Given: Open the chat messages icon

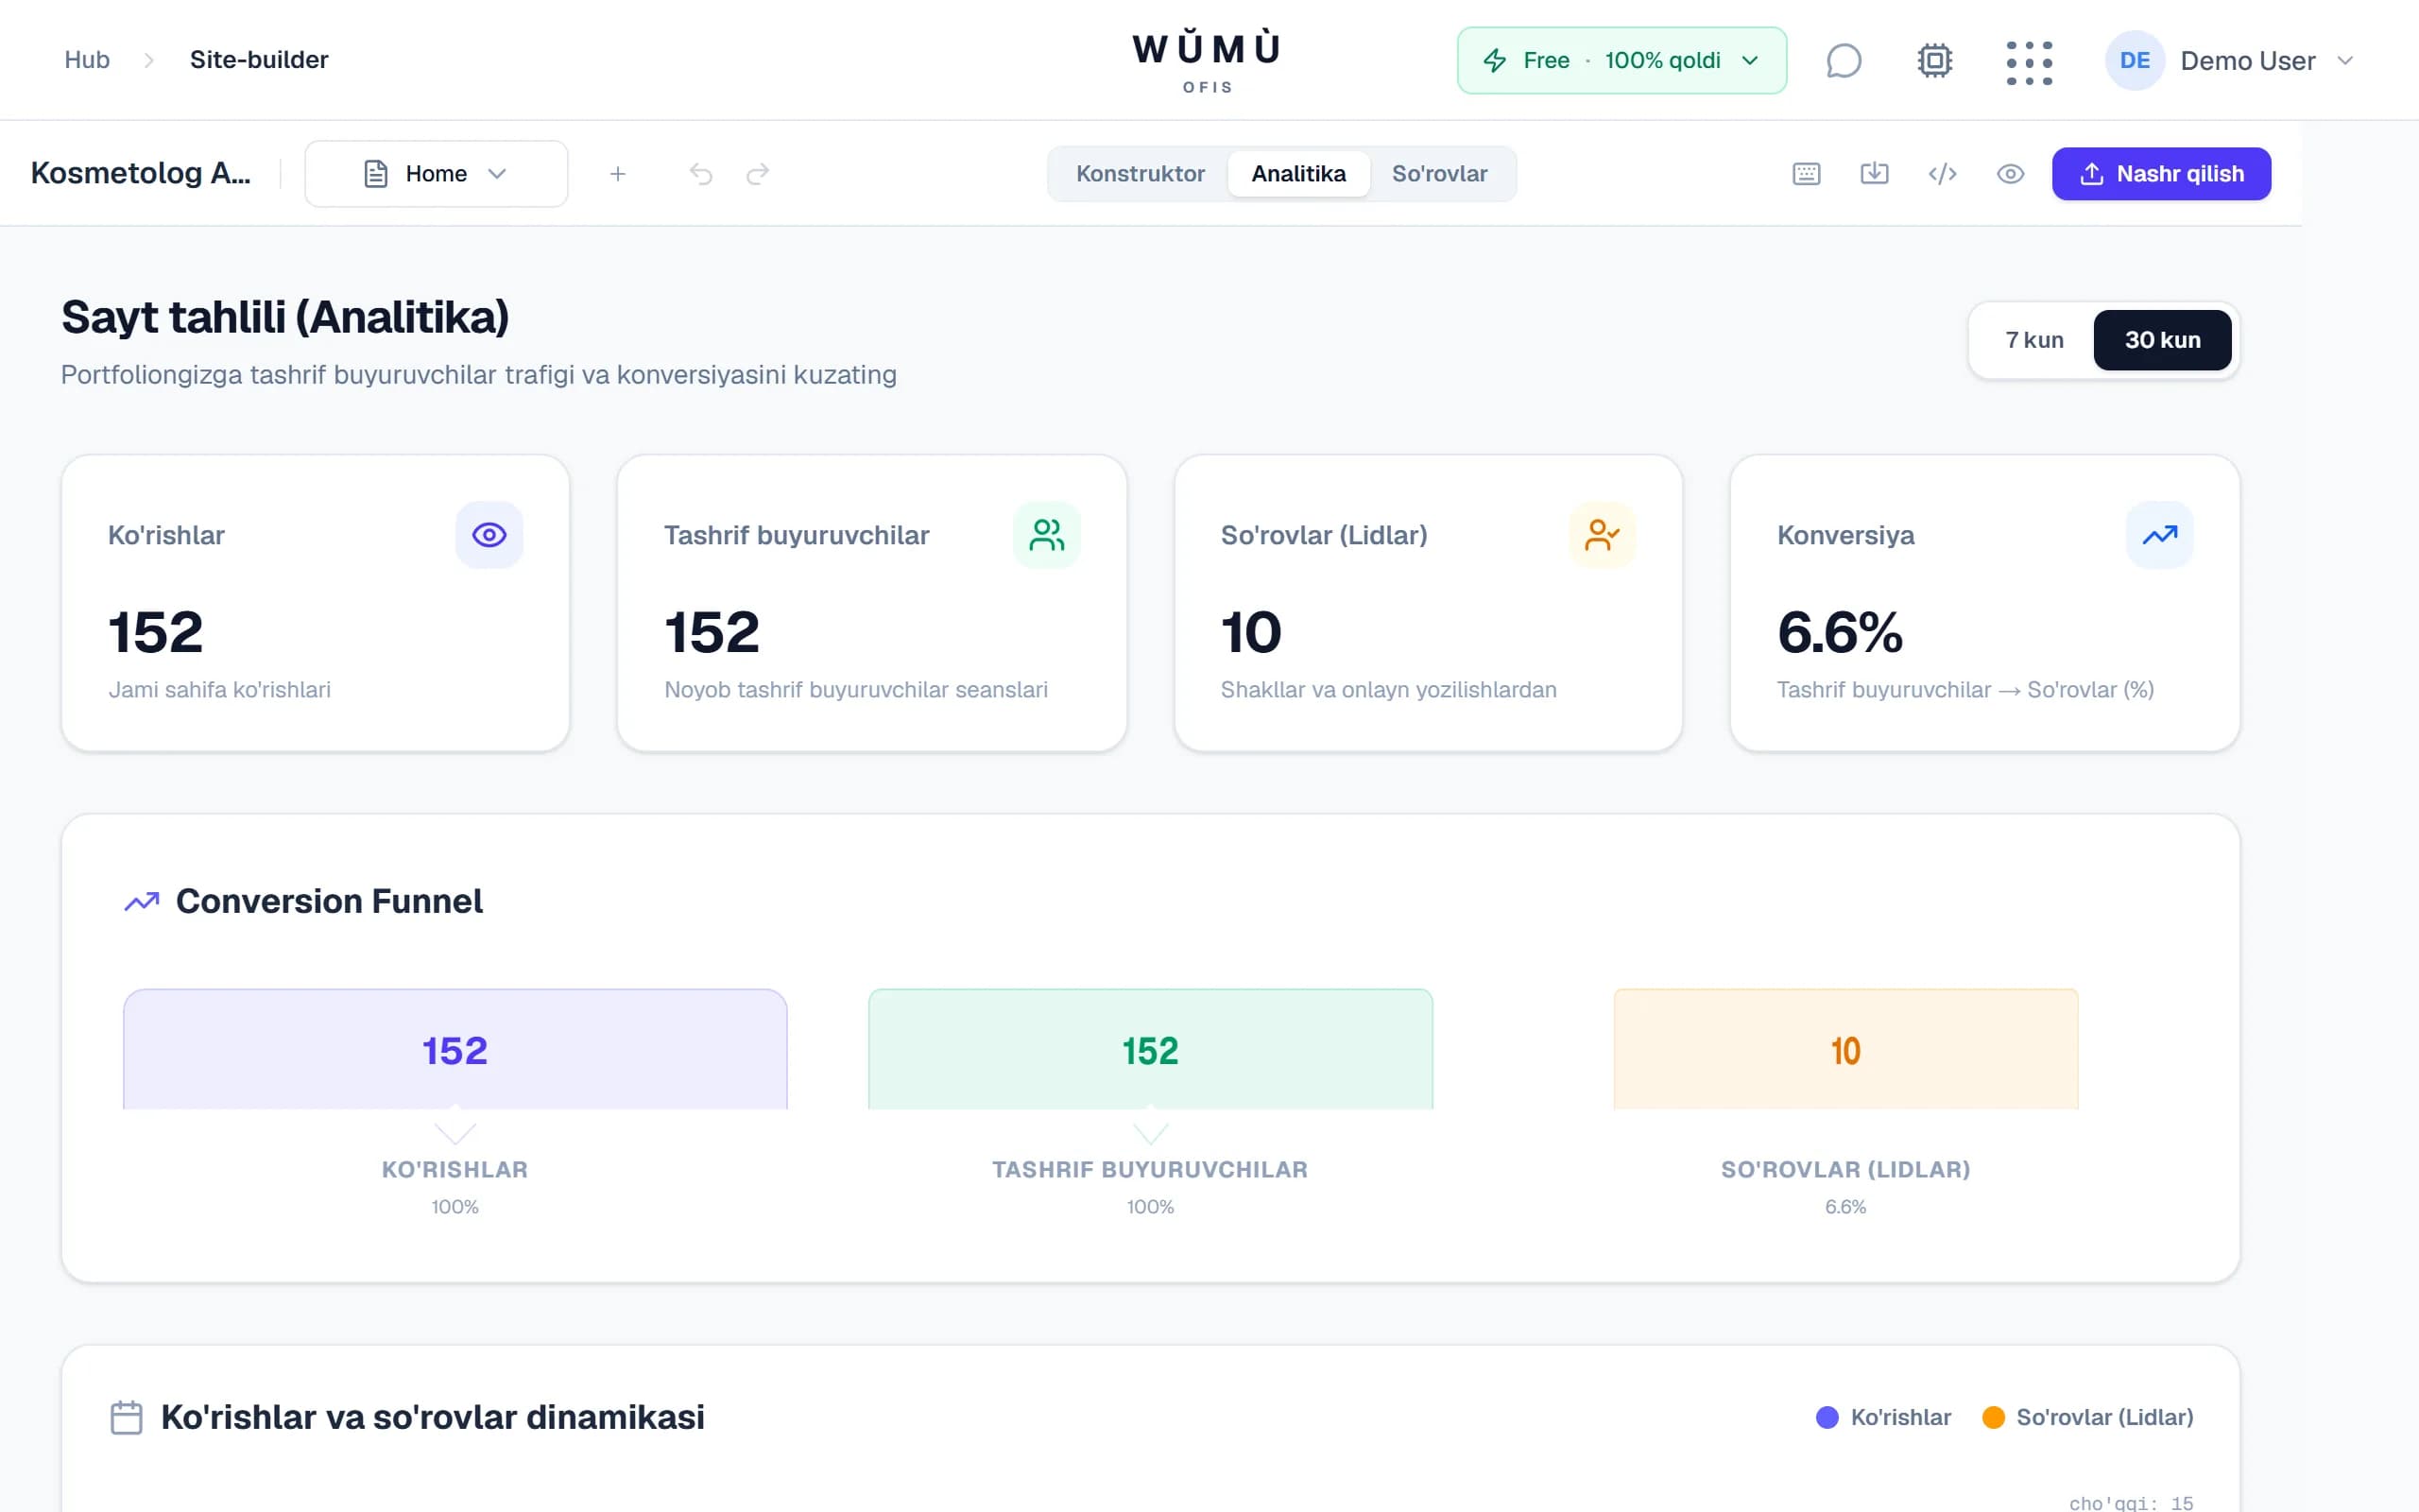Looking at the screenshot, I should coord(1844,60).
